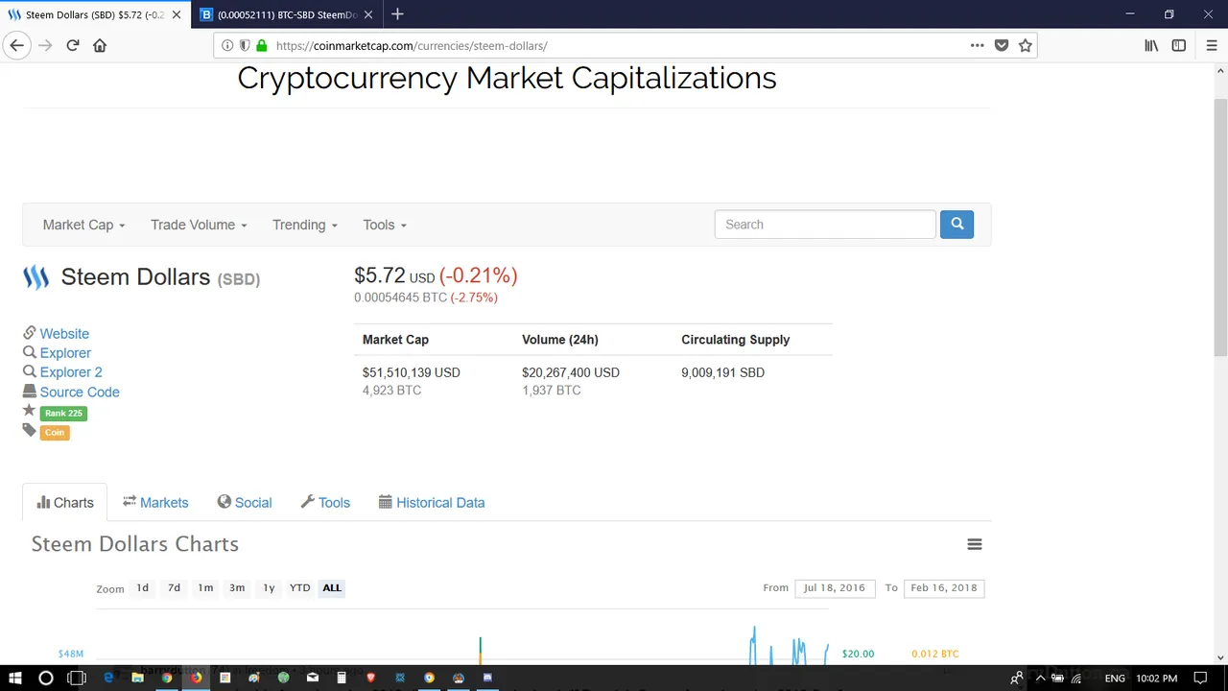Open Brave browser from taskbar
The image size is (1228, 691).
(x=370, y=678)
